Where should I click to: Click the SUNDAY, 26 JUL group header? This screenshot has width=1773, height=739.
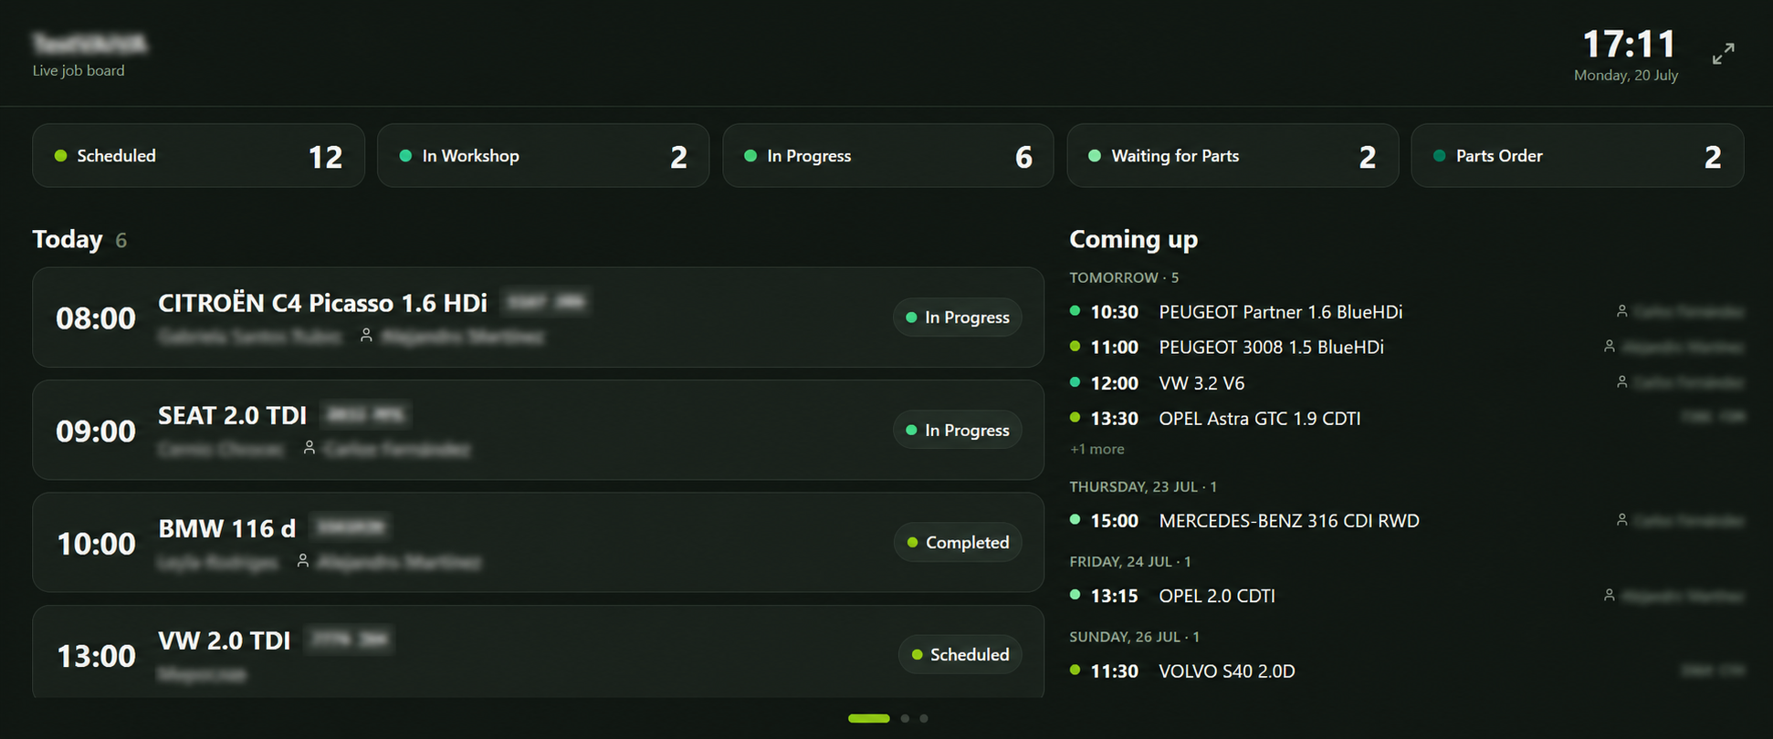tap(1135, 637)
